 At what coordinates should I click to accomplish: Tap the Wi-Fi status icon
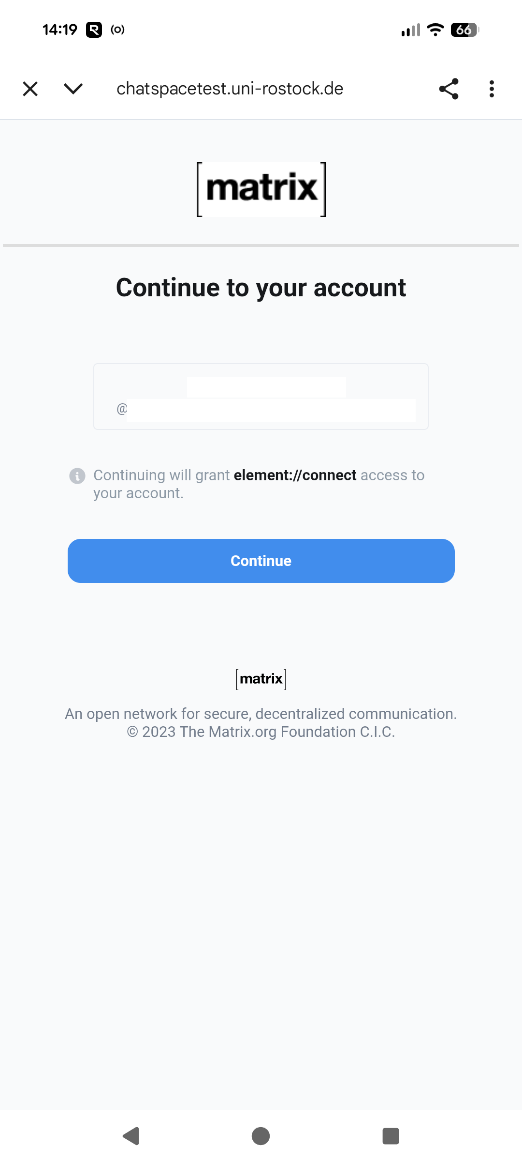435,30
